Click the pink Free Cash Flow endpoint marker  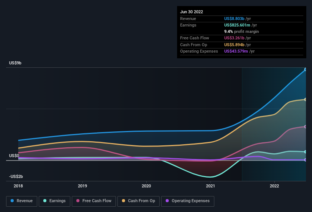pyautogui.click(x=306, y=126)
